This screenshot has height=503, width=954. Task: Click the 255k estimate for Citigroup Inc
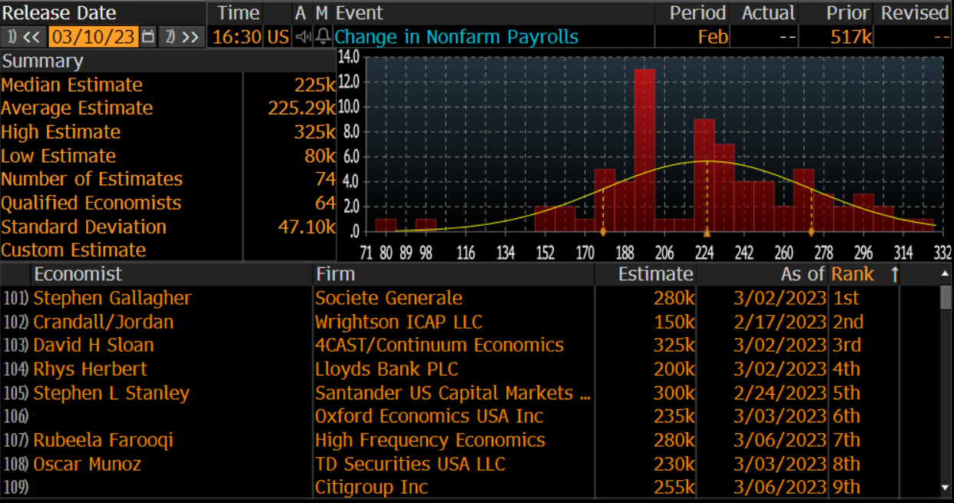tap(674, 488)
